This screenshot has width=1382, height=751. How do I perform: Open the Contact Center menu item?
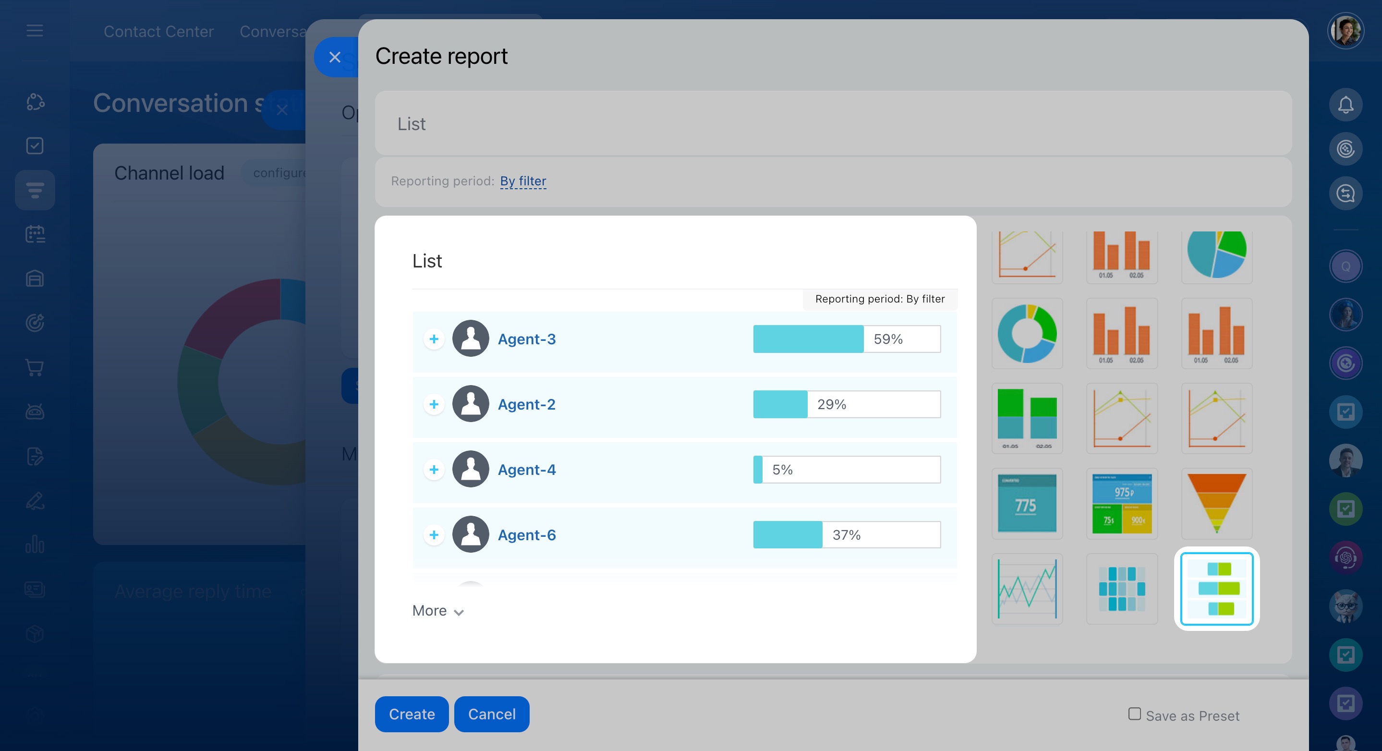pyautogui.click(x=158, y=32)
